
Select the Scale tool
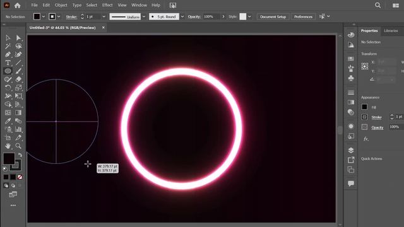18,88
